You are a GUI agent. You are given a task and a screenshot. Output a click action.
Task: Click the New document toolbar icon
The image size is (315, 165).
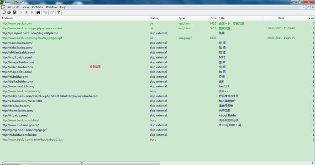pyautogui.click(x=4, y=12)
